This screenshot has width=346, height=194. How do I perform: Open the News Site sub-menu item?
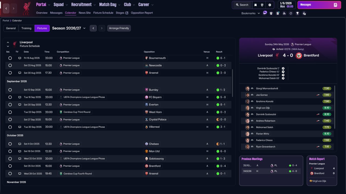pos(85,13)
